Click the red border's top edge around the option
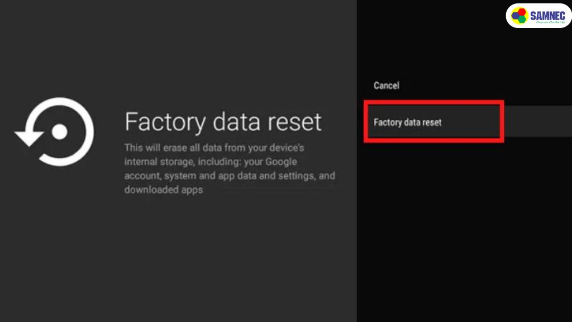Screen dimensions: 572x322 tap(434, 102)
